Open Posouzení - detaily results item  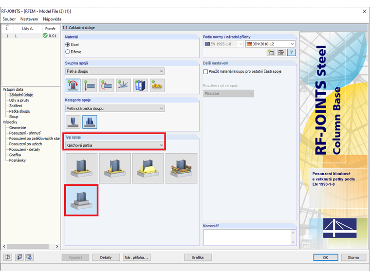pyautogui.click(x=24, y=149)
